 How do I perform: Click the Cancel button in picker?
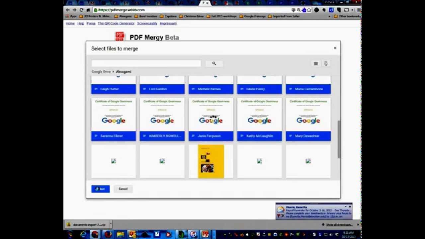click(123, 189)
